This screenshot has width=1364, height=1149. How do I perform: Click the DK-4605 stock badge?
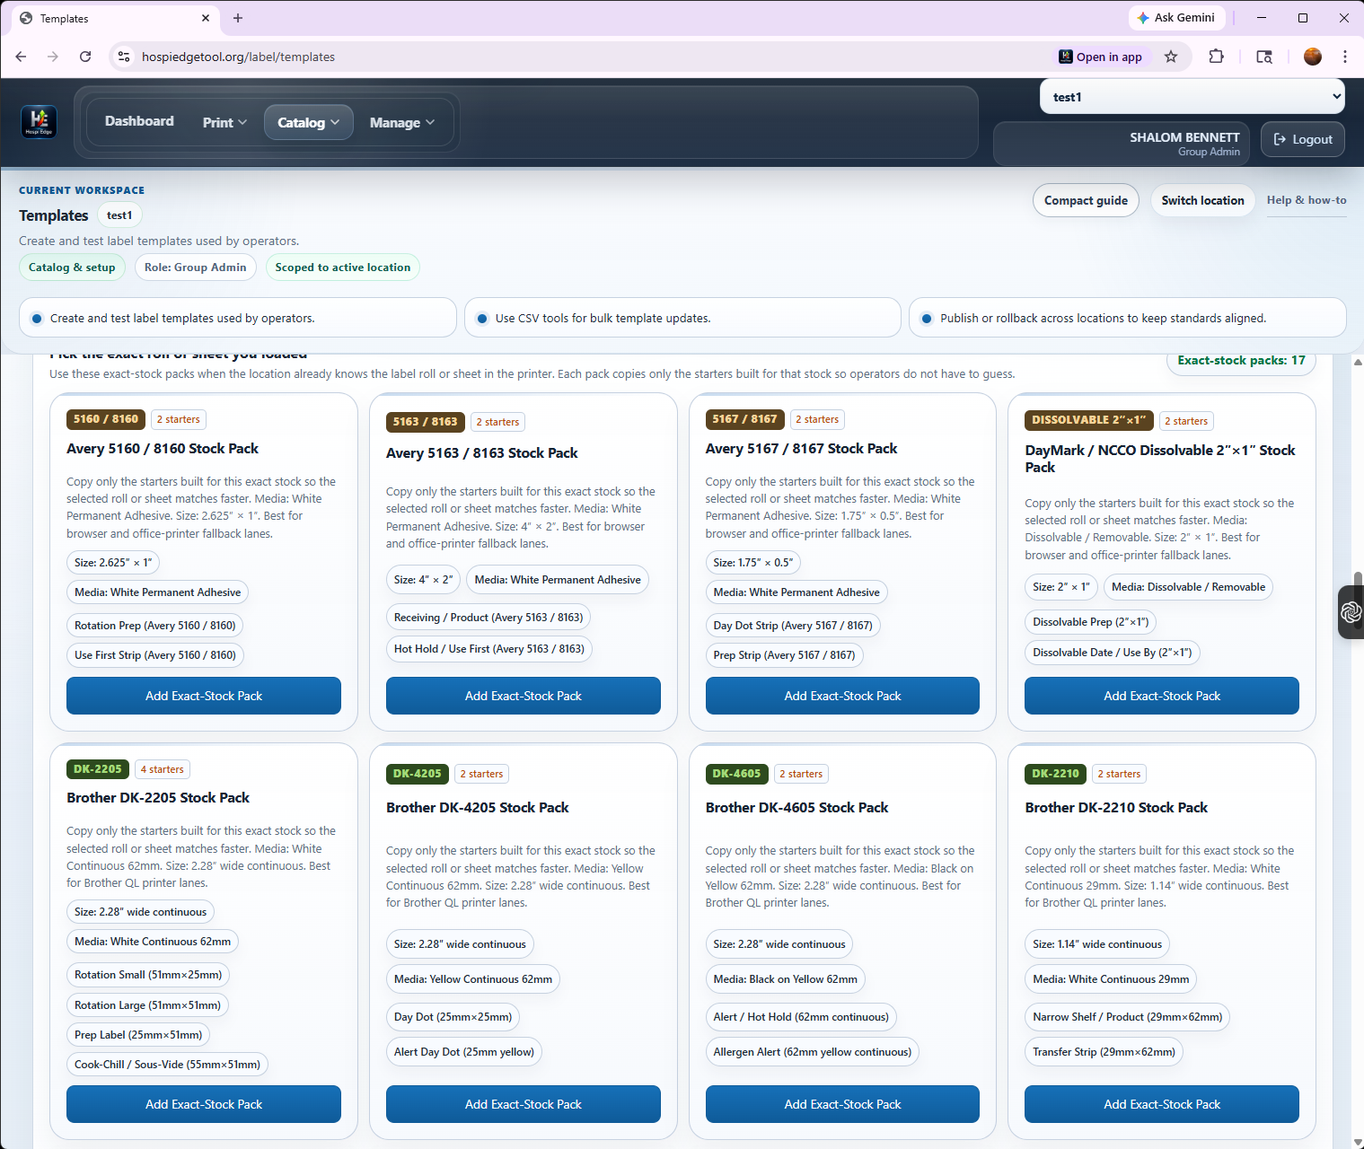point(736,774)
